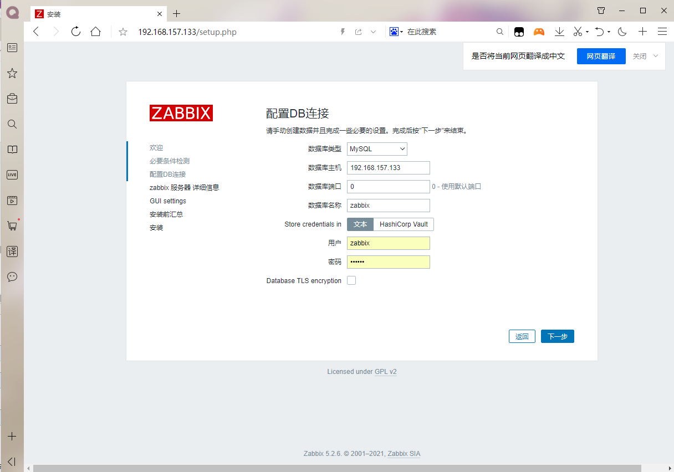674x472 pixels.
Task: Expand the screenshot tool dropdown arrow
Action: 587,33
